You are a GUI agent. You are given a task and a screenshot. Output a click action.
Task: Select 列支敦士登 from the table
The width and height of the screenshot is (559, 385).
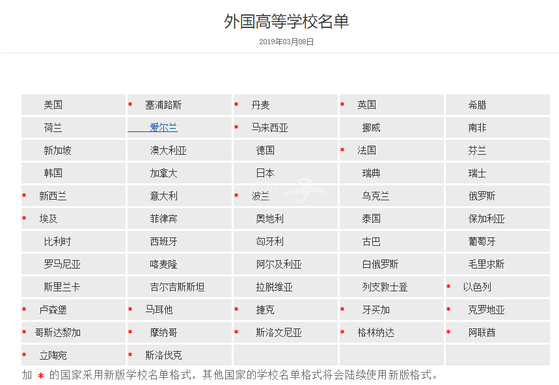[x=385, y=287]
